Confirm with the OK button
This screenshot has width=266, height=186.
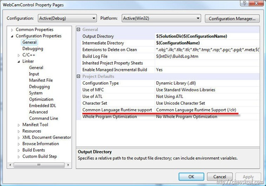click(x=191, y=177)
